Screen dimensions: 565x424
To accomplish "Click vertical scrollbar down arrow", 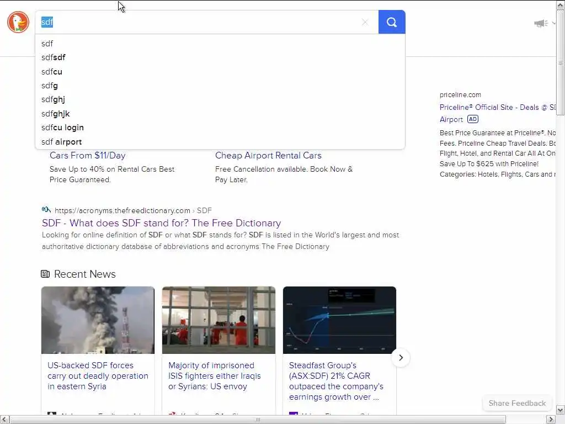I will coord(561,410).
